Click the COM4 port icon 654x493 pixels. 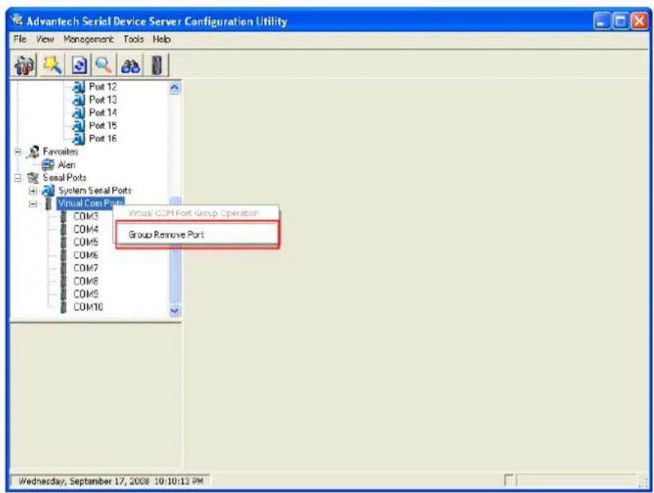pos(63,229)
